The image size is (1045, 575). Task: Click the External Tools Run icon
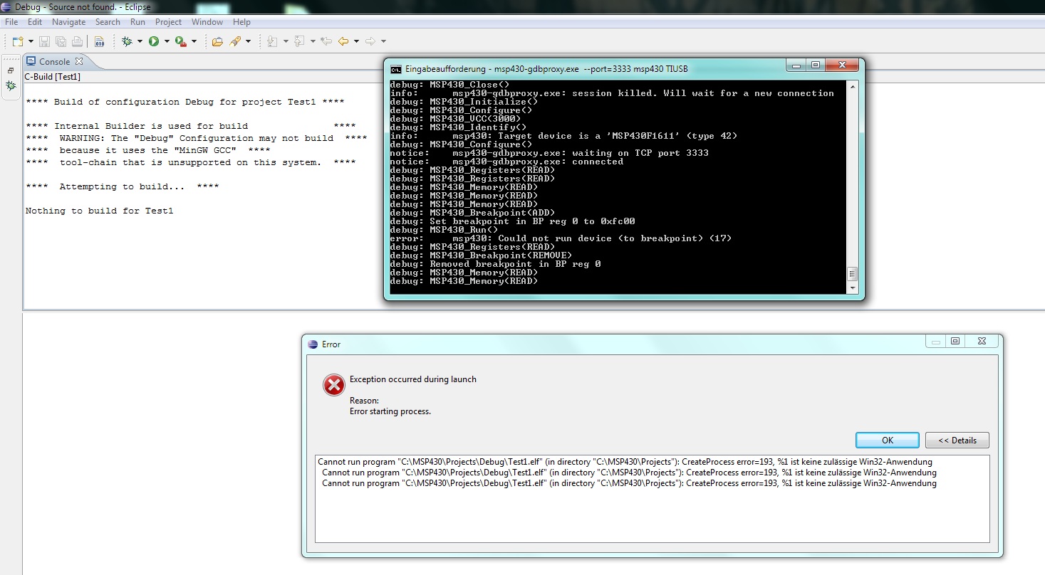179,41
